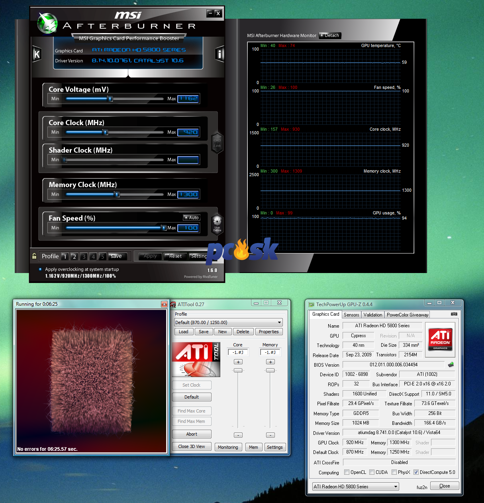Open ATITool Settings button
Screen dimensions: 484x503
tap(275, 447)
